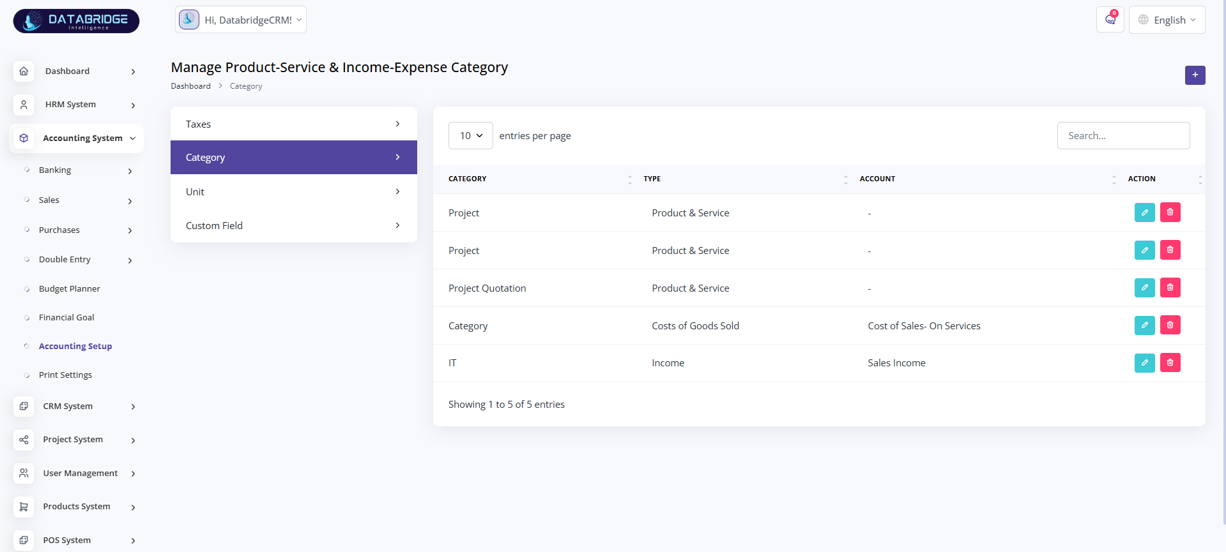Click 'Cost of Sales- On Services' account cell

924,326
